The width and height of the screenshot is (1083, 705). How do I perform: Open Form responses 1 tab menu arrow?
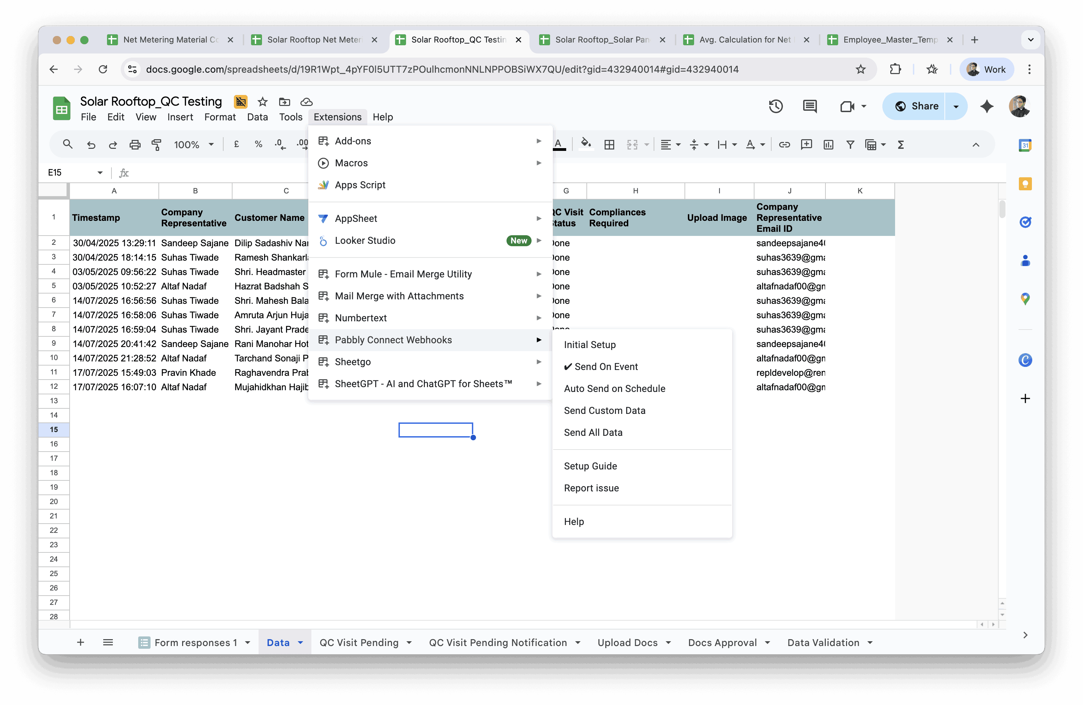pos(248,642)
